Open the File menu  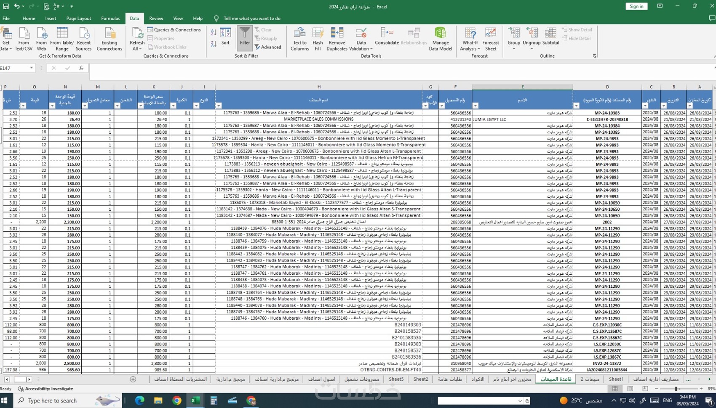point(6,19)
